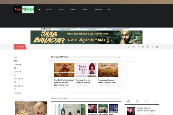Click the shuffle random post icon

click(x=133, y=47)
